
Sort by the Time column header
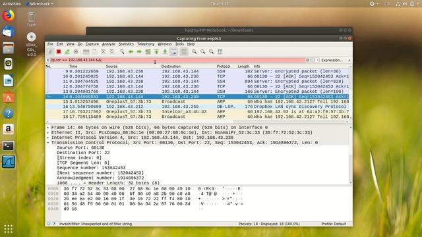click(x=73, y=66)
